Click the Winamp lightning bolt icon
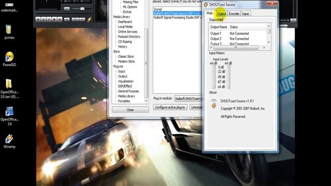 pos(89,20)
